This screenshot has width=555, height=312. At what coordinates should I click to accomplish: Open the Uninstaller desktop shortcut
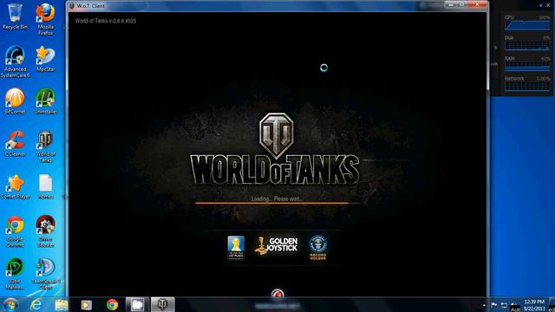click(46, 101)
